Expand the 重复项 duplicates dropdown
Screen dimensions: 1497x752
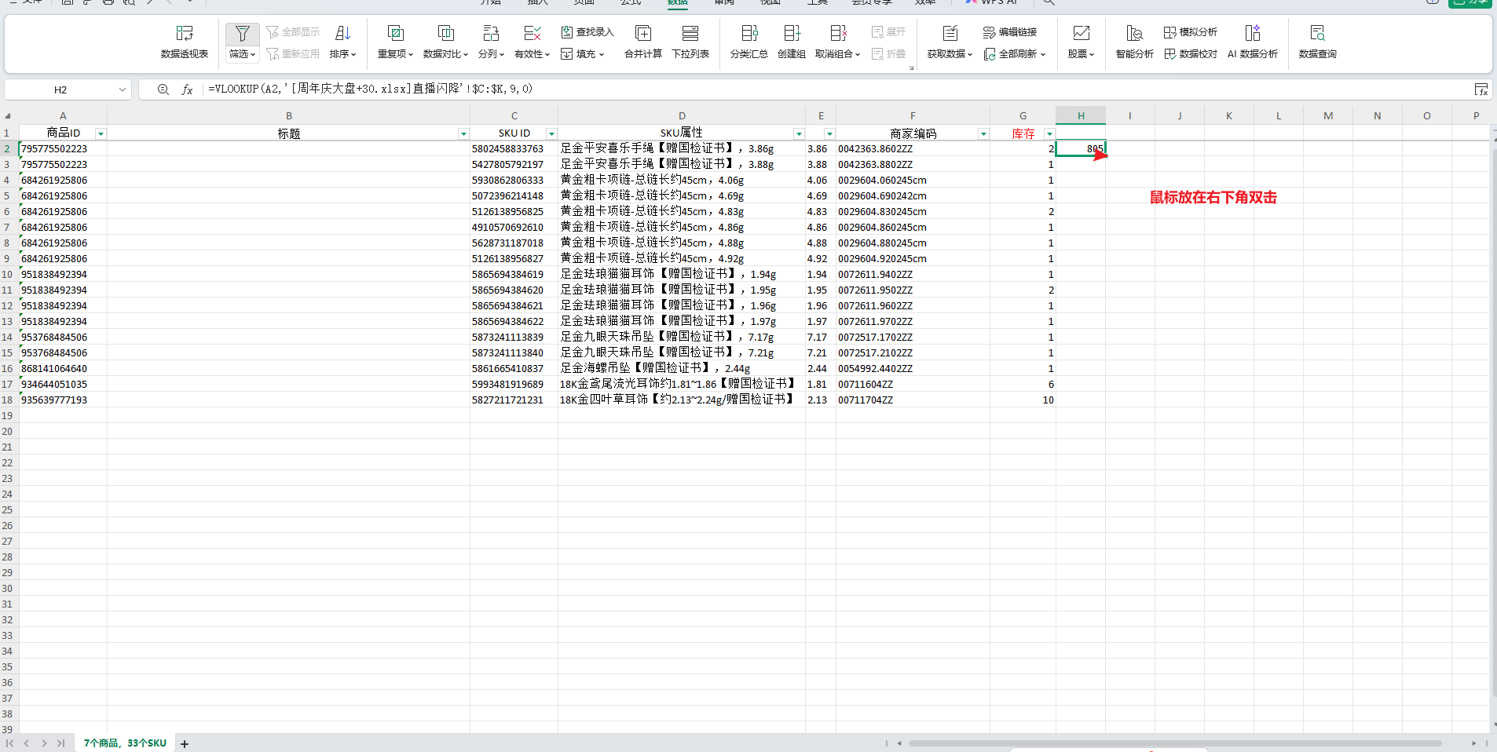pos(395,54)
